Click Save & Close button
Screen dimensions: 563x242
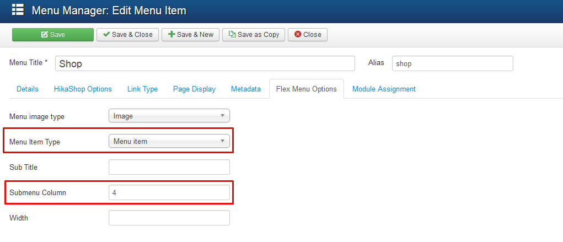(127, 35)
